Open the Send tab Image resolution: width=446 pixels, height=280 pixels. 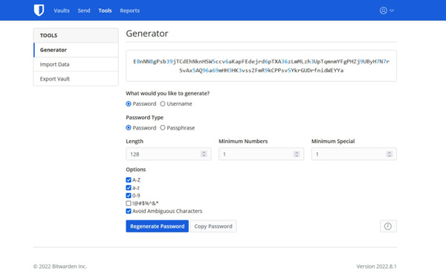click(x=84, y=10)
